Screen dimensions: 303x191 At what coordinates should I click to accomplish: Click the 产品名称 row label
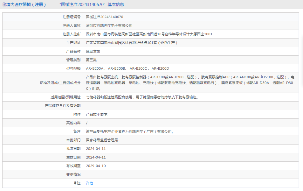tap(73, 51)
